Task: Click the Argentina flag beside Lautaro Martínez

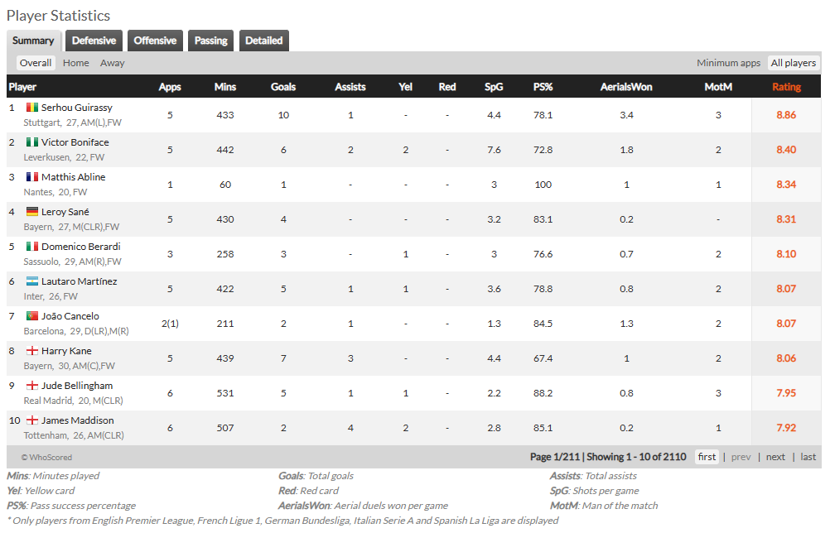Action: (32, 281)
